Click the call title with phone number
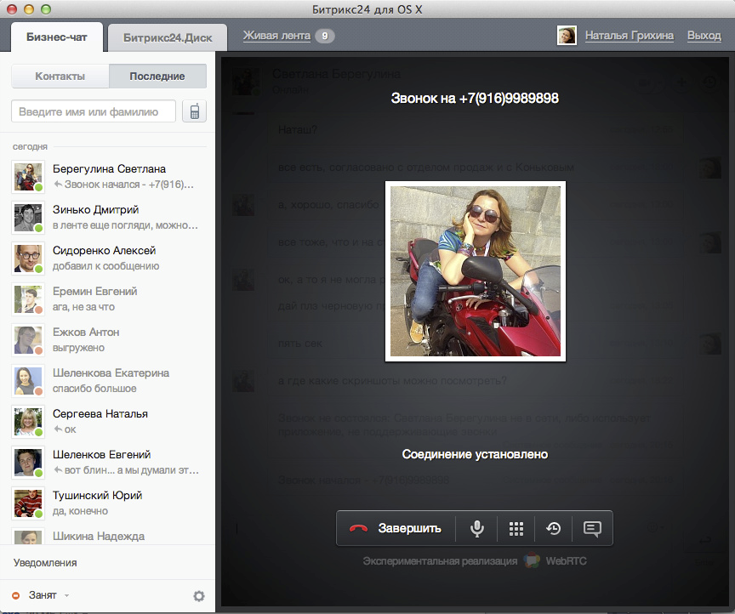Screen dimensions: 735x614 tap(475, 98)
